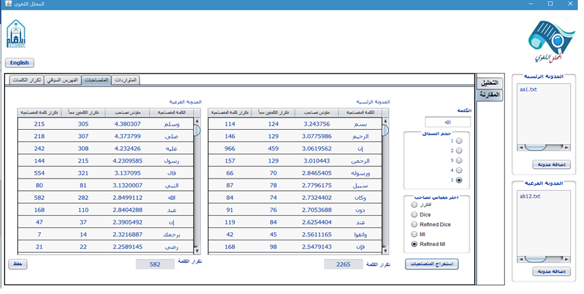Click main-corpus table scroll up arrow

385,121
